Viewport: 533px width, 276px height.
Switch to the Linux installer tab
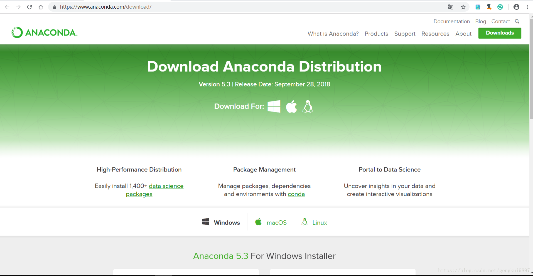point(314,222)
